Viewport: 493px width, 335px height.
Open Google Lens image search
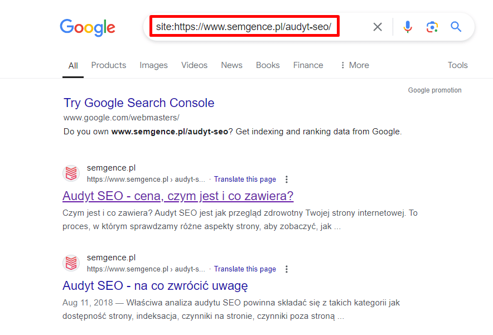(x=432, y=27)
